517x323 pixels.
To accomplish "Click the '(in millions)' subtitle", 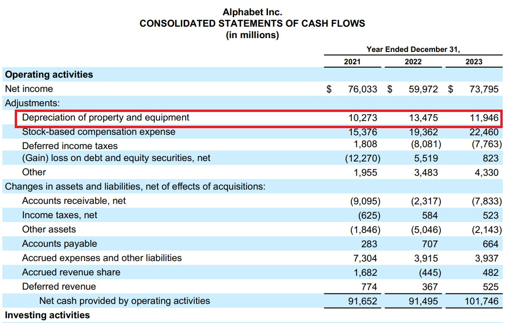I will click(x=252, y=35).
